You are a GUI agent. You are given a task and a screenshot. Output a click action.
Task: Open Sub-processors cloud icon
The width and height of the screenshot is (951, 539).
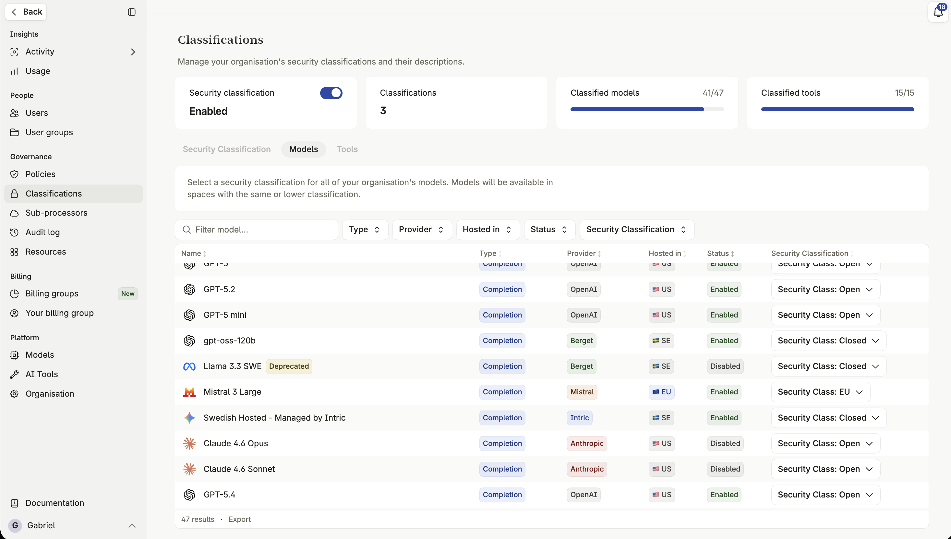coord(15,213)
